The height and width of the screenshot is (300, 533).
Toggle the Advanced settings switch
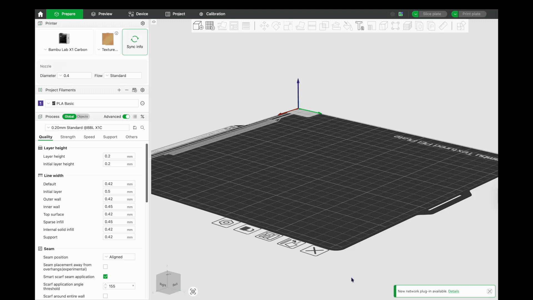(126, 117)
